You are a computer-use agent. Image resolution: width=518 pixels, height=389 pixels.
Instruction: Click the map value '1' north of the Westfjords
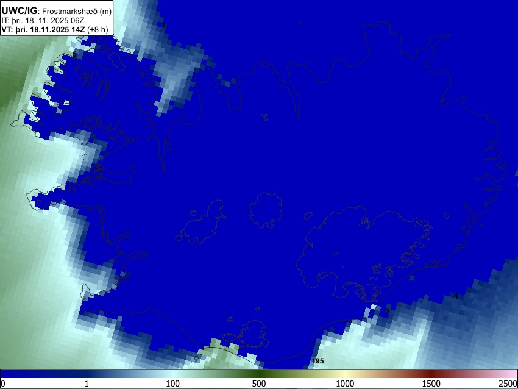(x=163, y=25)
